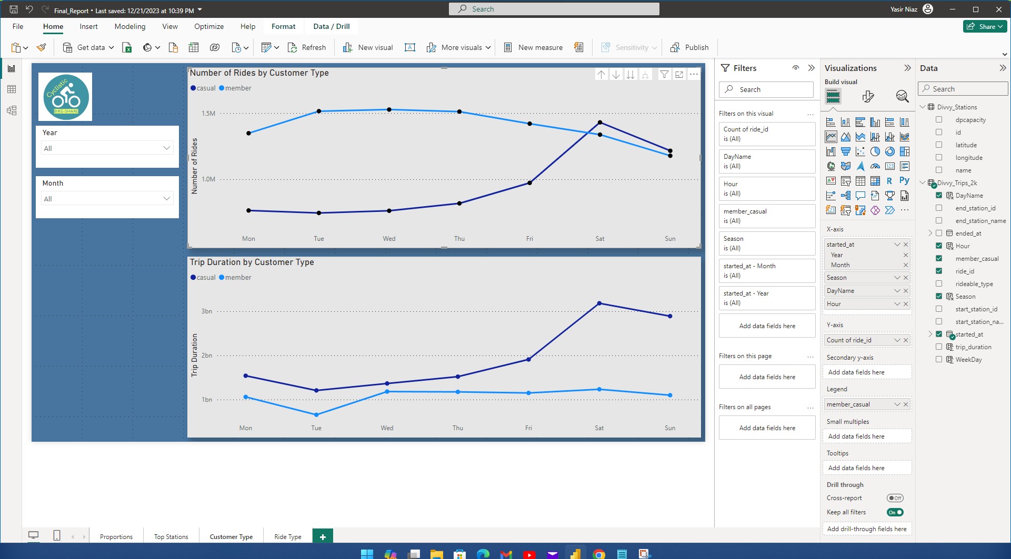Pick the Area chart visualization icon
The width and height of the screenshot is (1011, 559).
coord(846,137)
